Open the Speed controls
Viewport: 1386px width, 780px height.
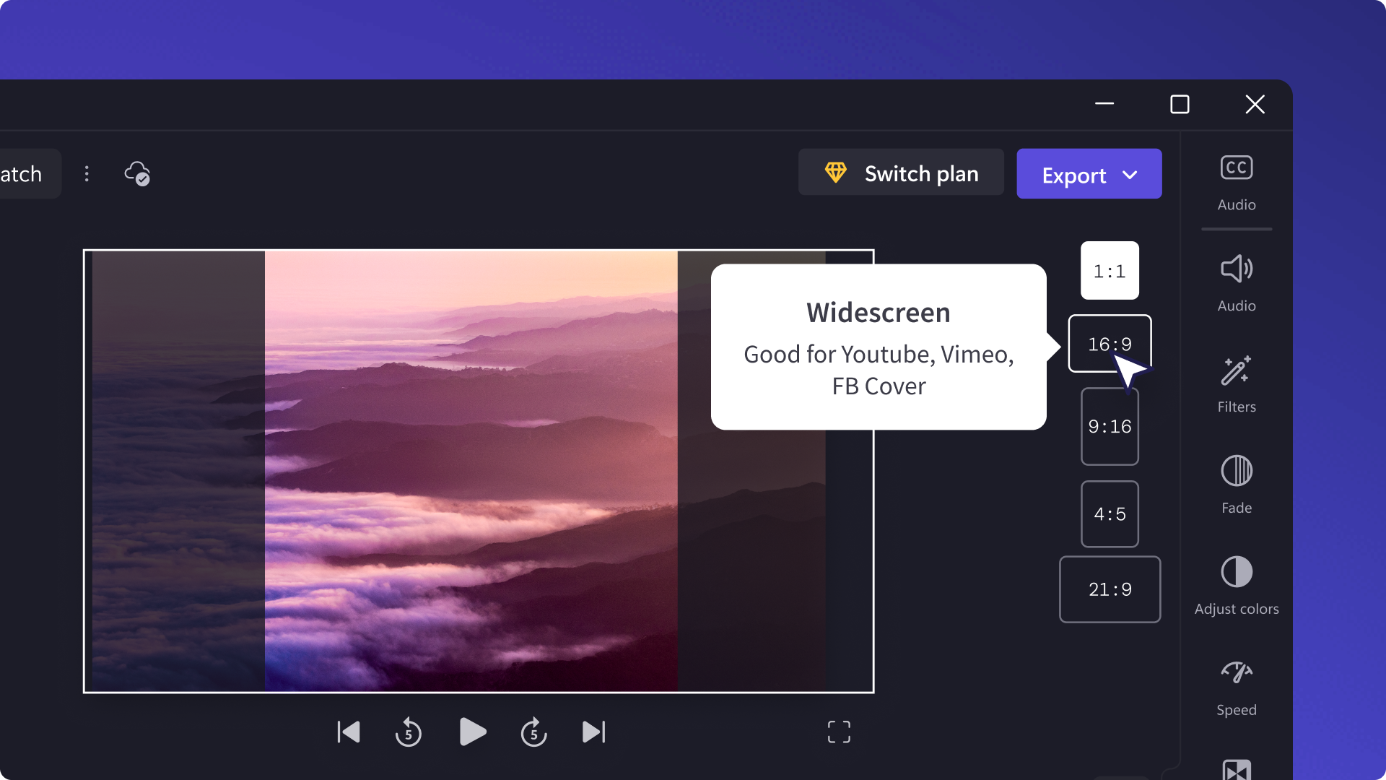[x=1236, y=685]
